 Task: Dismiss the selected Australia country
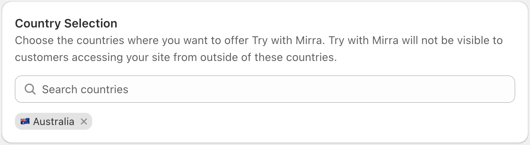[x=84, y=122]
